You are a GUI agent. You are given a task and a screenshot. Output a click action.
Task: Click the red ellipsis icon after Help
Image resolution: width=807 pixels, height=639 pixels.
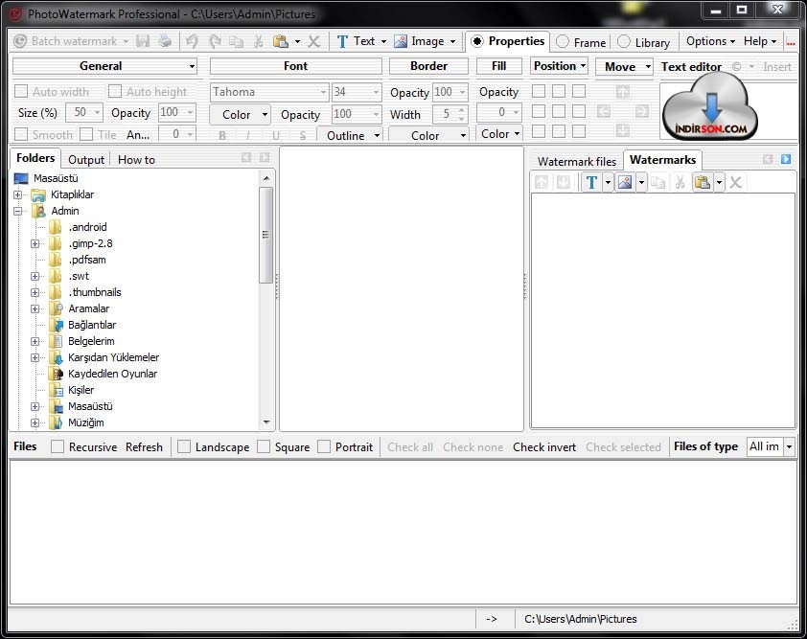(791, 42)
